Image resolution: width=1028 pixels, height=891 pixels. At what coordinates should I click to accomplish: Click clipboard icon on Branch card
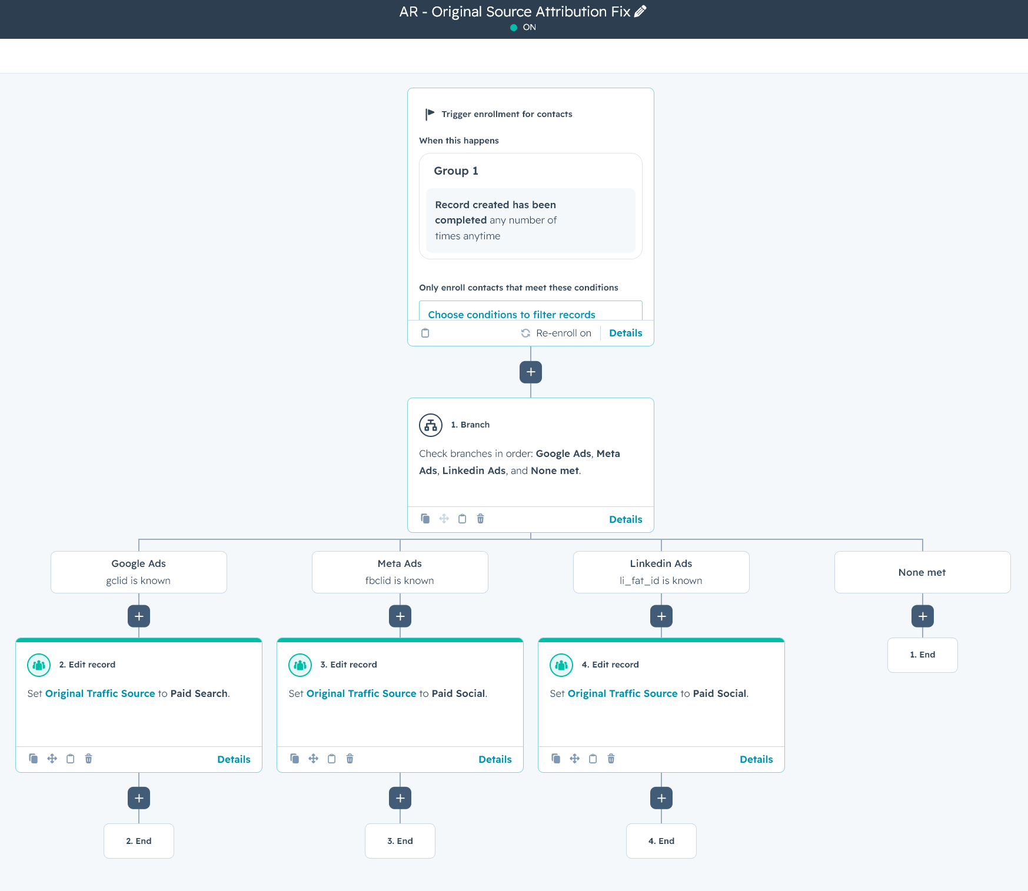463,519
